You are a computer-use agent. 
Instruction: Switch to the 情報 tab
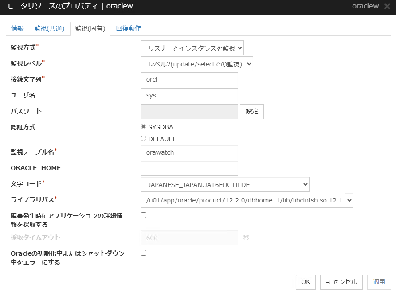[17, 27]
